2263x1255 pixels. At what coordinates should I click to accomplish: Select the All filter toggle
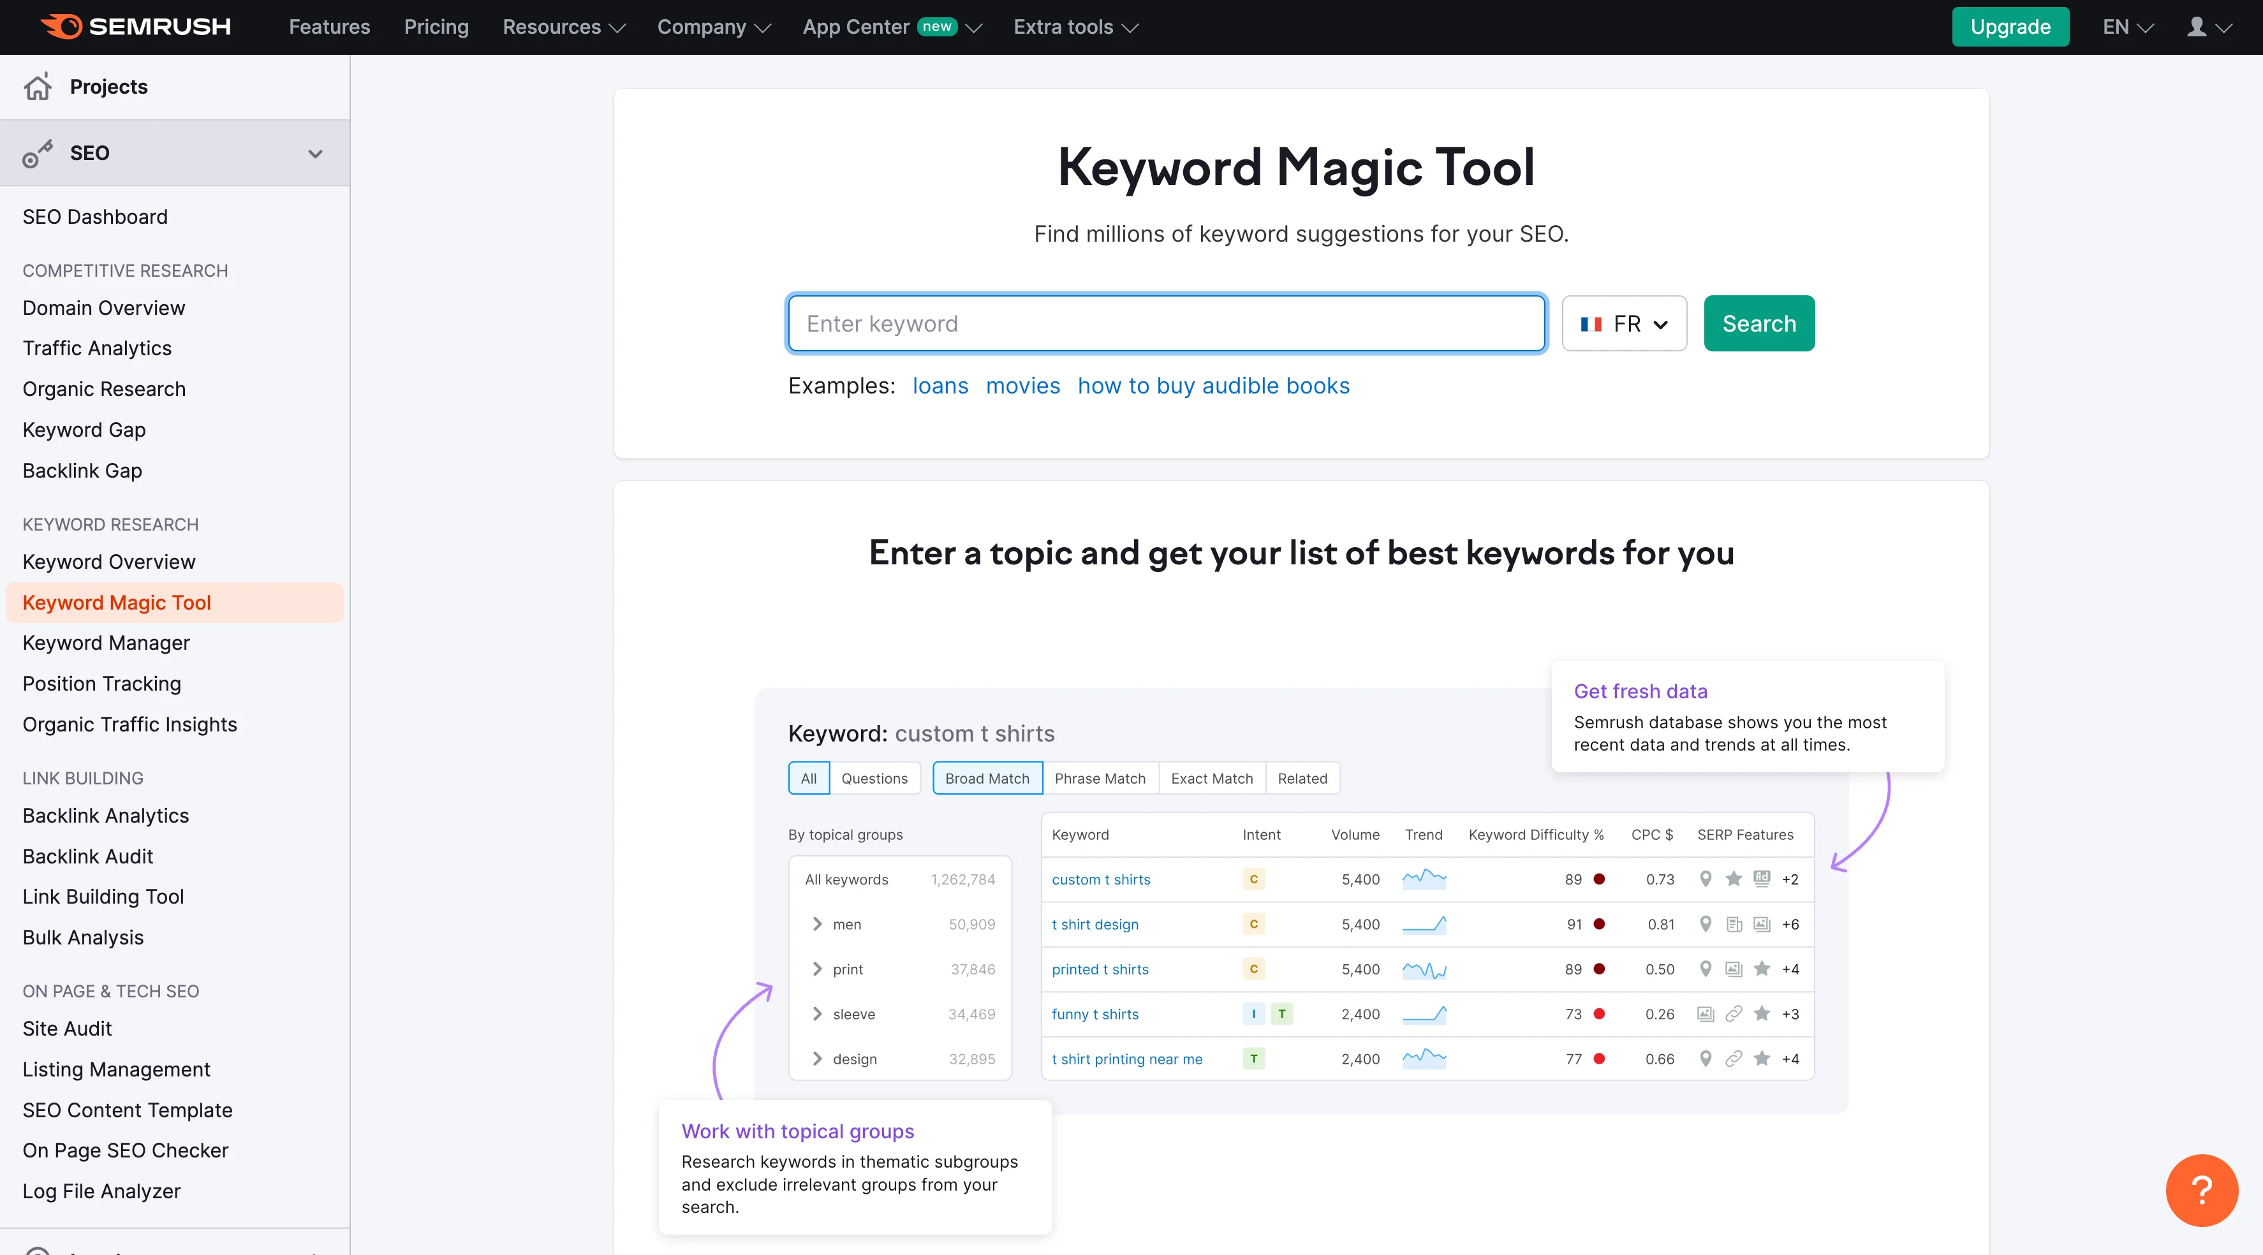[808, 778]
